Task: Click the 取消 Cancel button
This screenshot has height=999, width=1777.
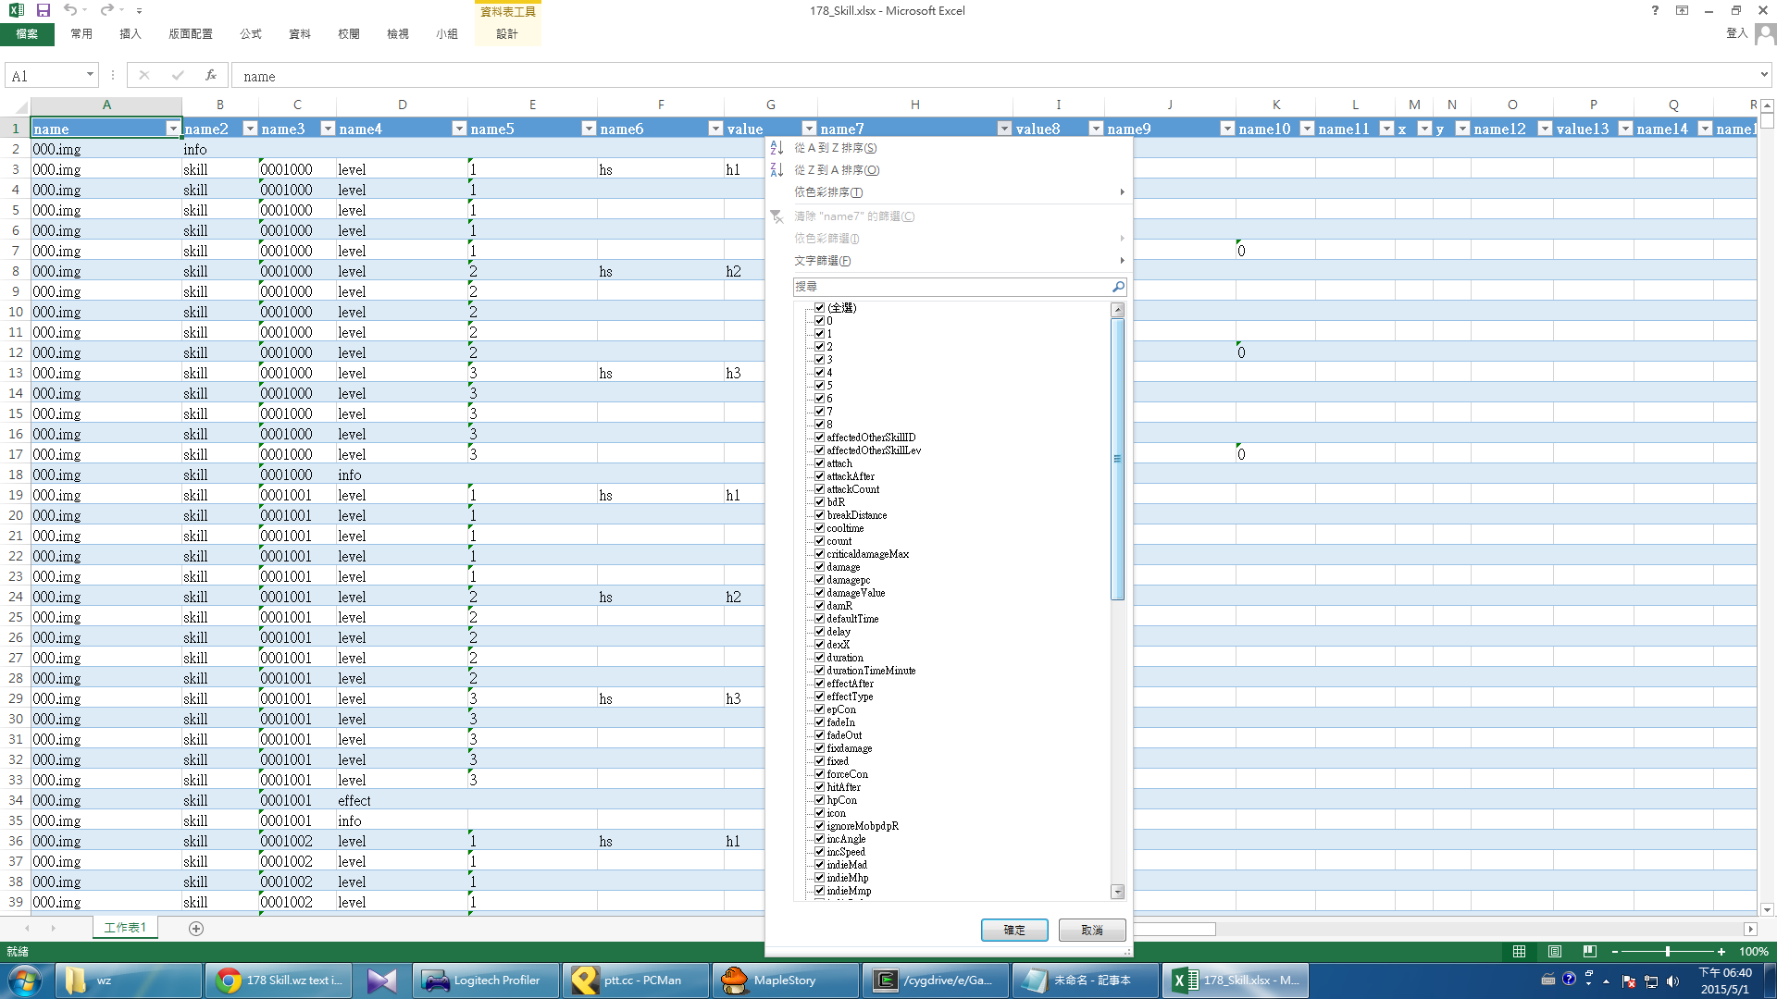Action: click(1092, 930)
